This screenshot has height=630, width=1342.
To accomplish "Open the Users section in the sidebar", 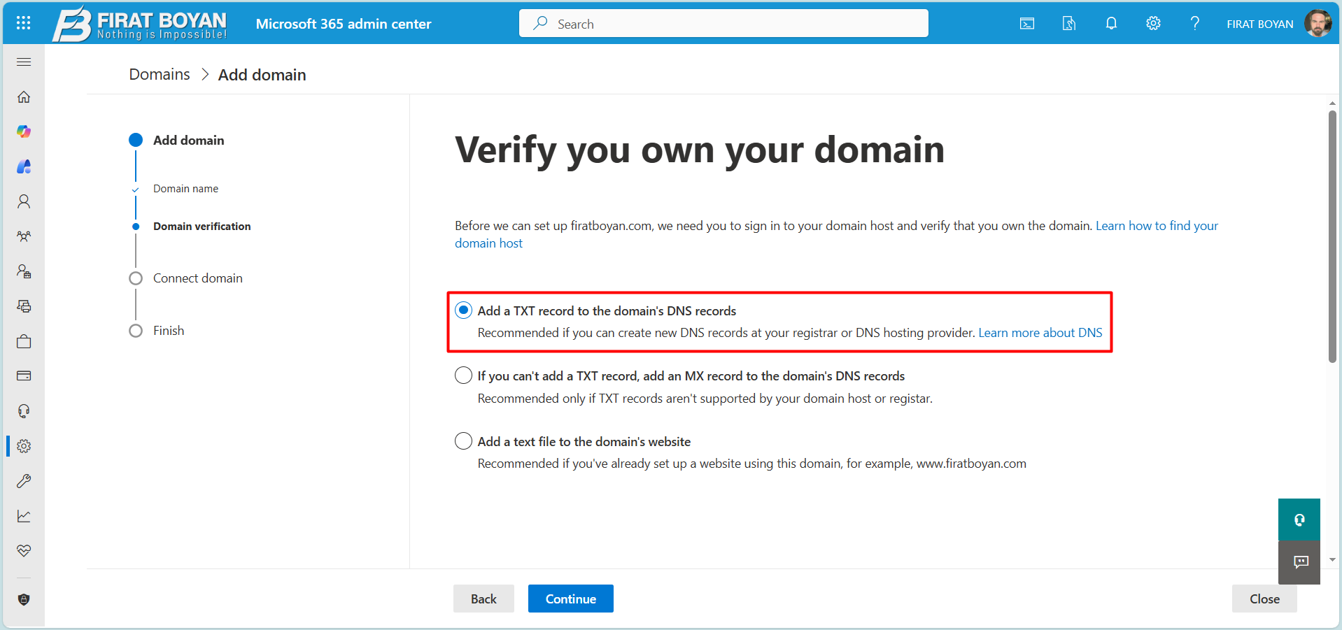I will (23, 201).
